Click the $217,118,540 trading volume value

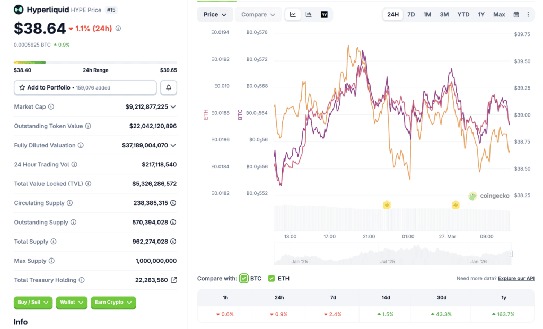(x=159, y=165)
